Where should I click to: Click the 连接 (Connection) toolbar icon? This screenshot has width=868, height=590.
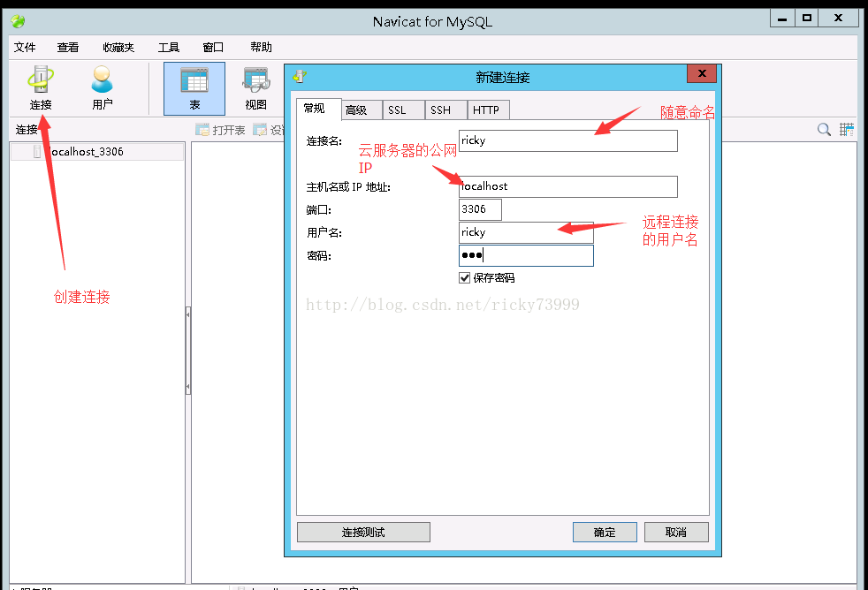41,88
